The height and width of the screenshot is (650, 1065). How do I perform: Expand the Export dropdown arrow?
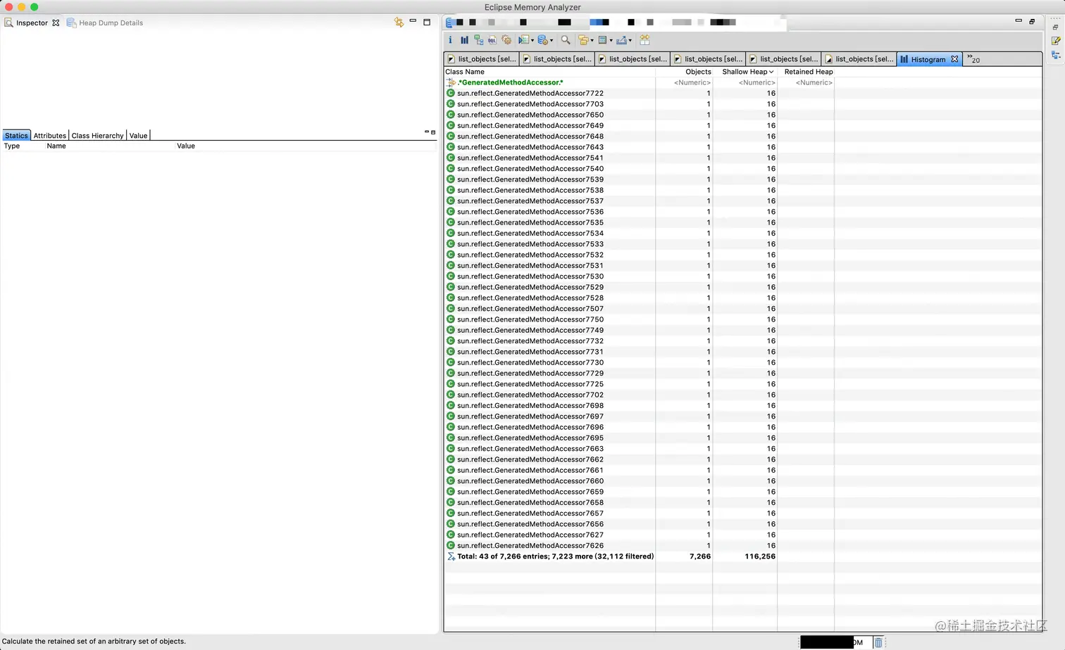click(x=630, y=41)
